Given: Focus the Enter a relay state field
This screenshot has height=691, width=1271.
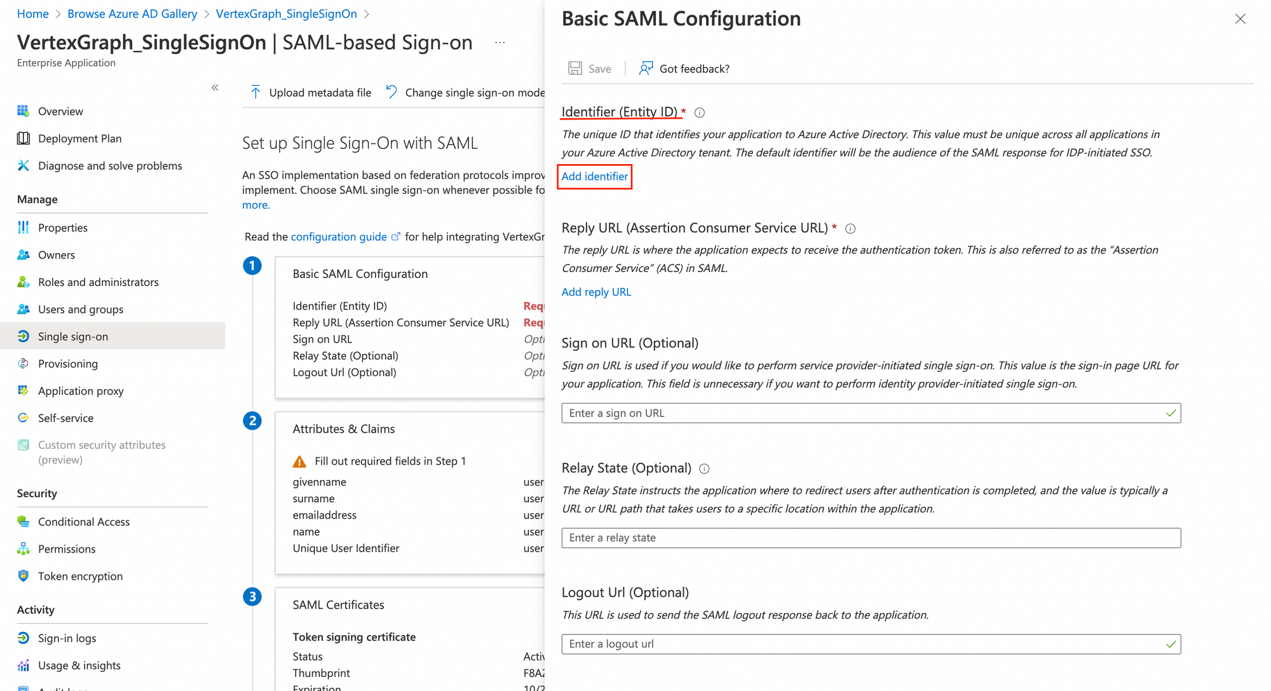Looking at the screenshot, I should tap(871, 538).
